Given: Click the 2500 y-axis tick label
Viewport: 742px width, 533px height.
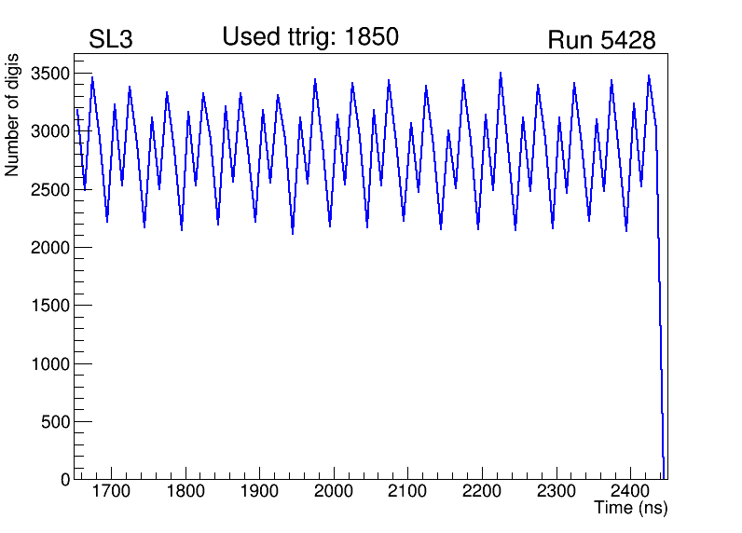Looking at the screenshot, I should [51, 190].
